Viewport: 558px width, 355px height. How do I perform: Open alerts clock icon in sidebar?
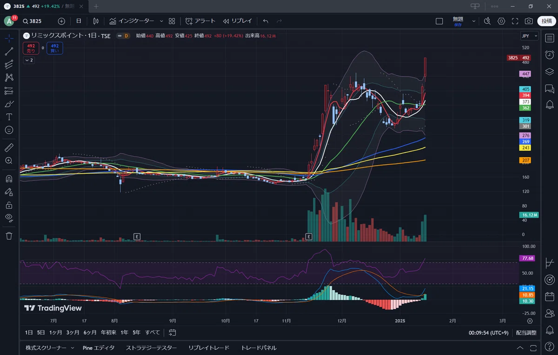(549, 54)
